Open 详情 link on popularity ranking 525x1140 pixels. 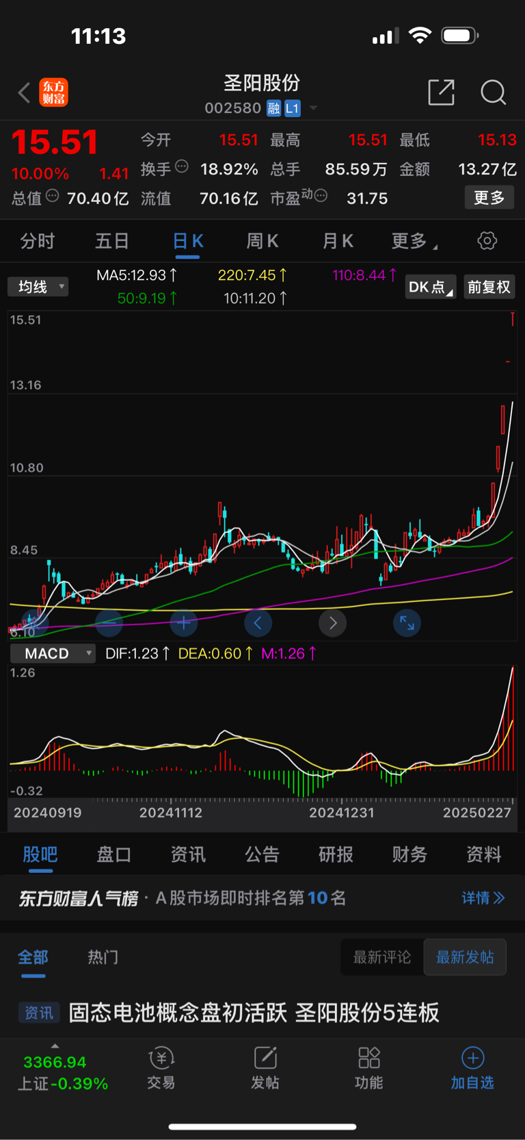tap(483, 898)
